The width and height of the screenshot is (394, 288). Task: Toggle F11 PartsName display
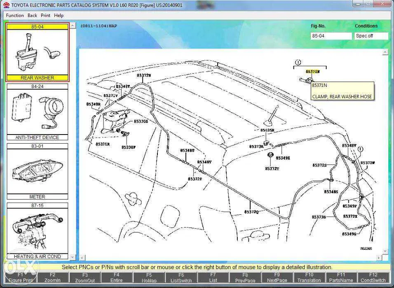(x=341, y=277)
